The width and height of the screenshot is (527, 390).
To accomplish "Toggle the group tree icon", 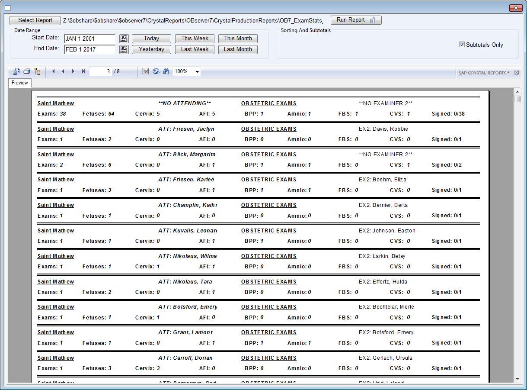I will 37,71.
